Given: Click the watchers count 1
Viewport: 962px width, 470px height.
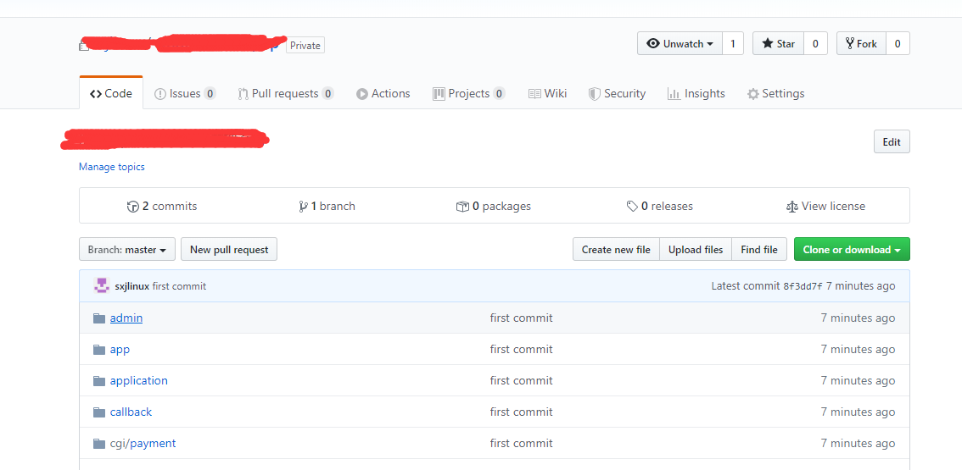Looking at the screenshot, I should [x=733, y=43].
